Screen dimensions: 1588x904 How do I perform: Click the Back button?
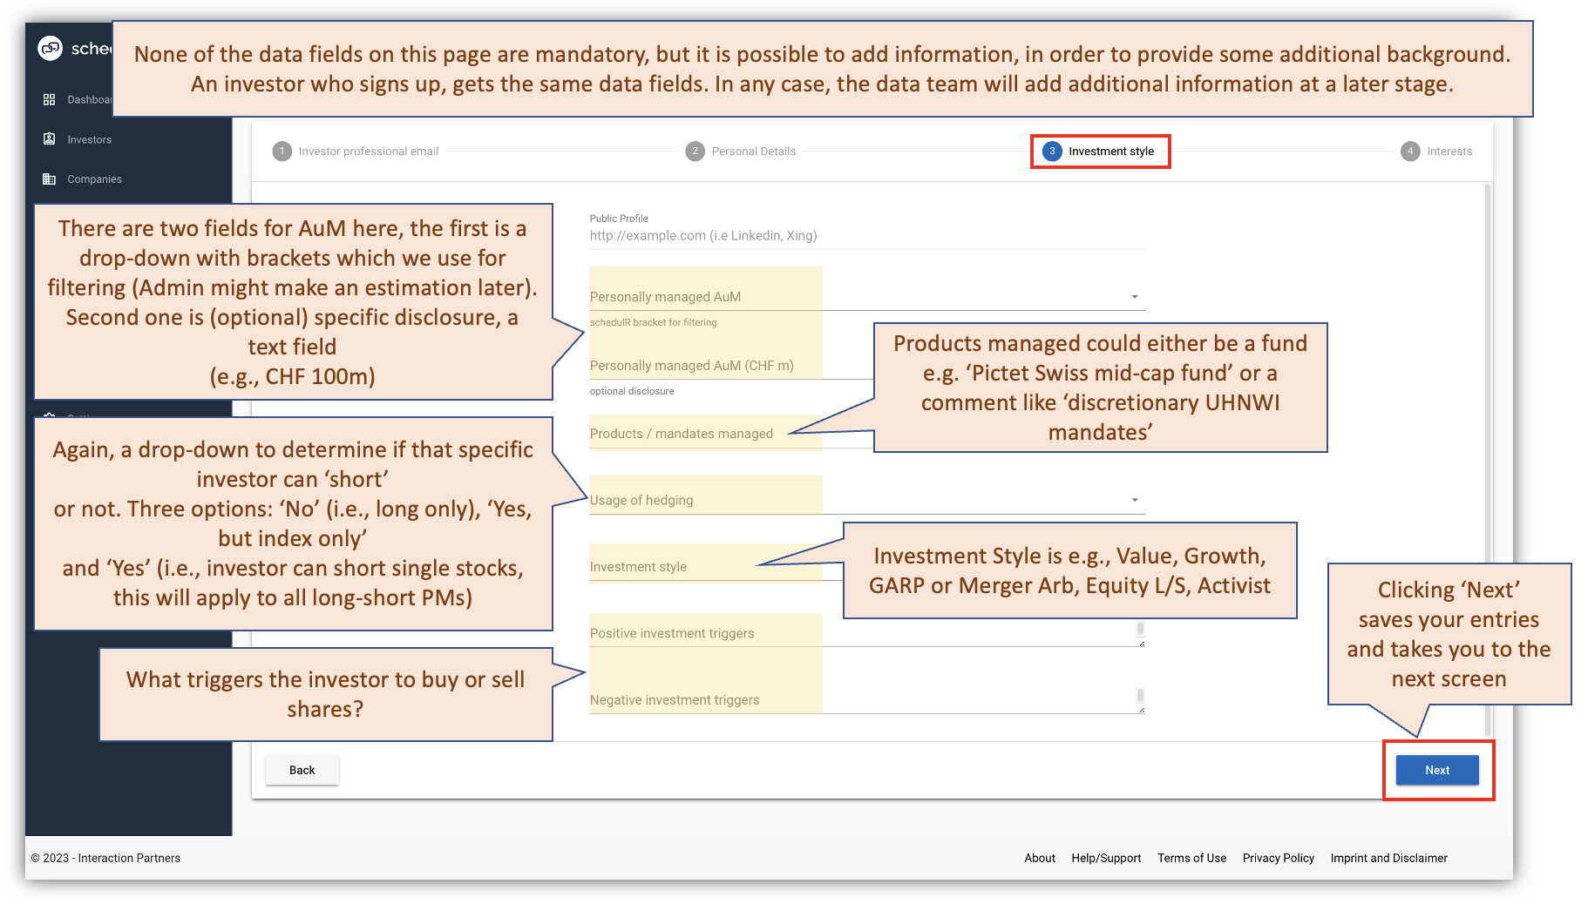[302, 770]
